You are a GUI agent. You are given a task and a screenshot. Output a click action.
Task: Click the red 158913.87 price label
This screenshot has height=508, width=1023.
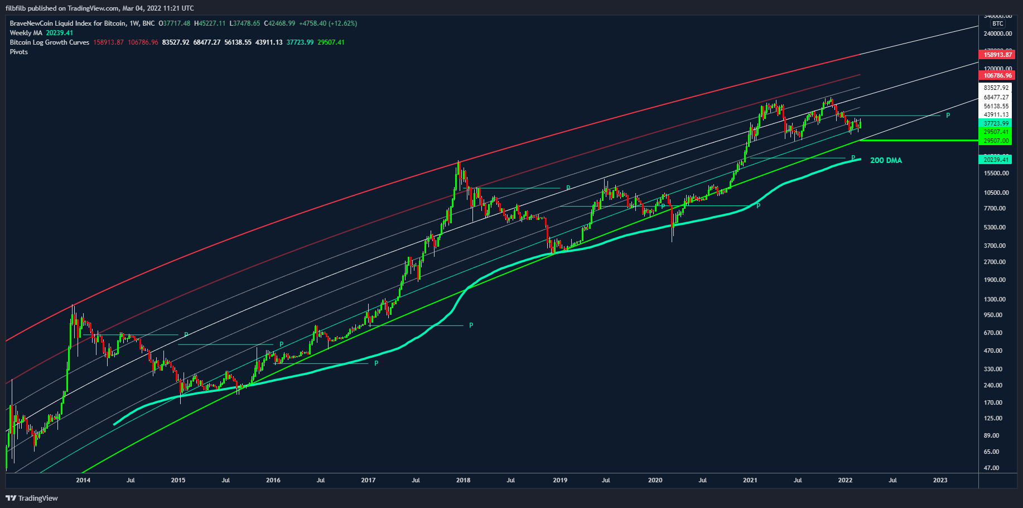(997, 55)
